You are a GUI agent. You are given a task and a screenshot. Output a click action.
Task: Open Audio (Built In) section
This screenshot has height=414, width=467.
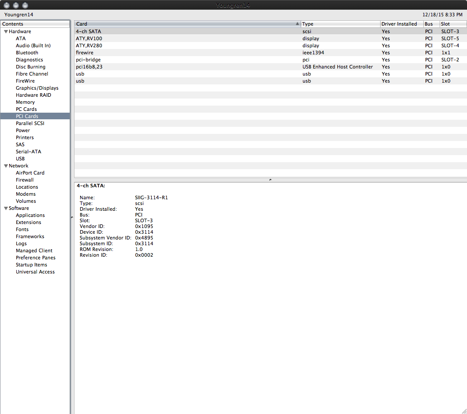33,46
